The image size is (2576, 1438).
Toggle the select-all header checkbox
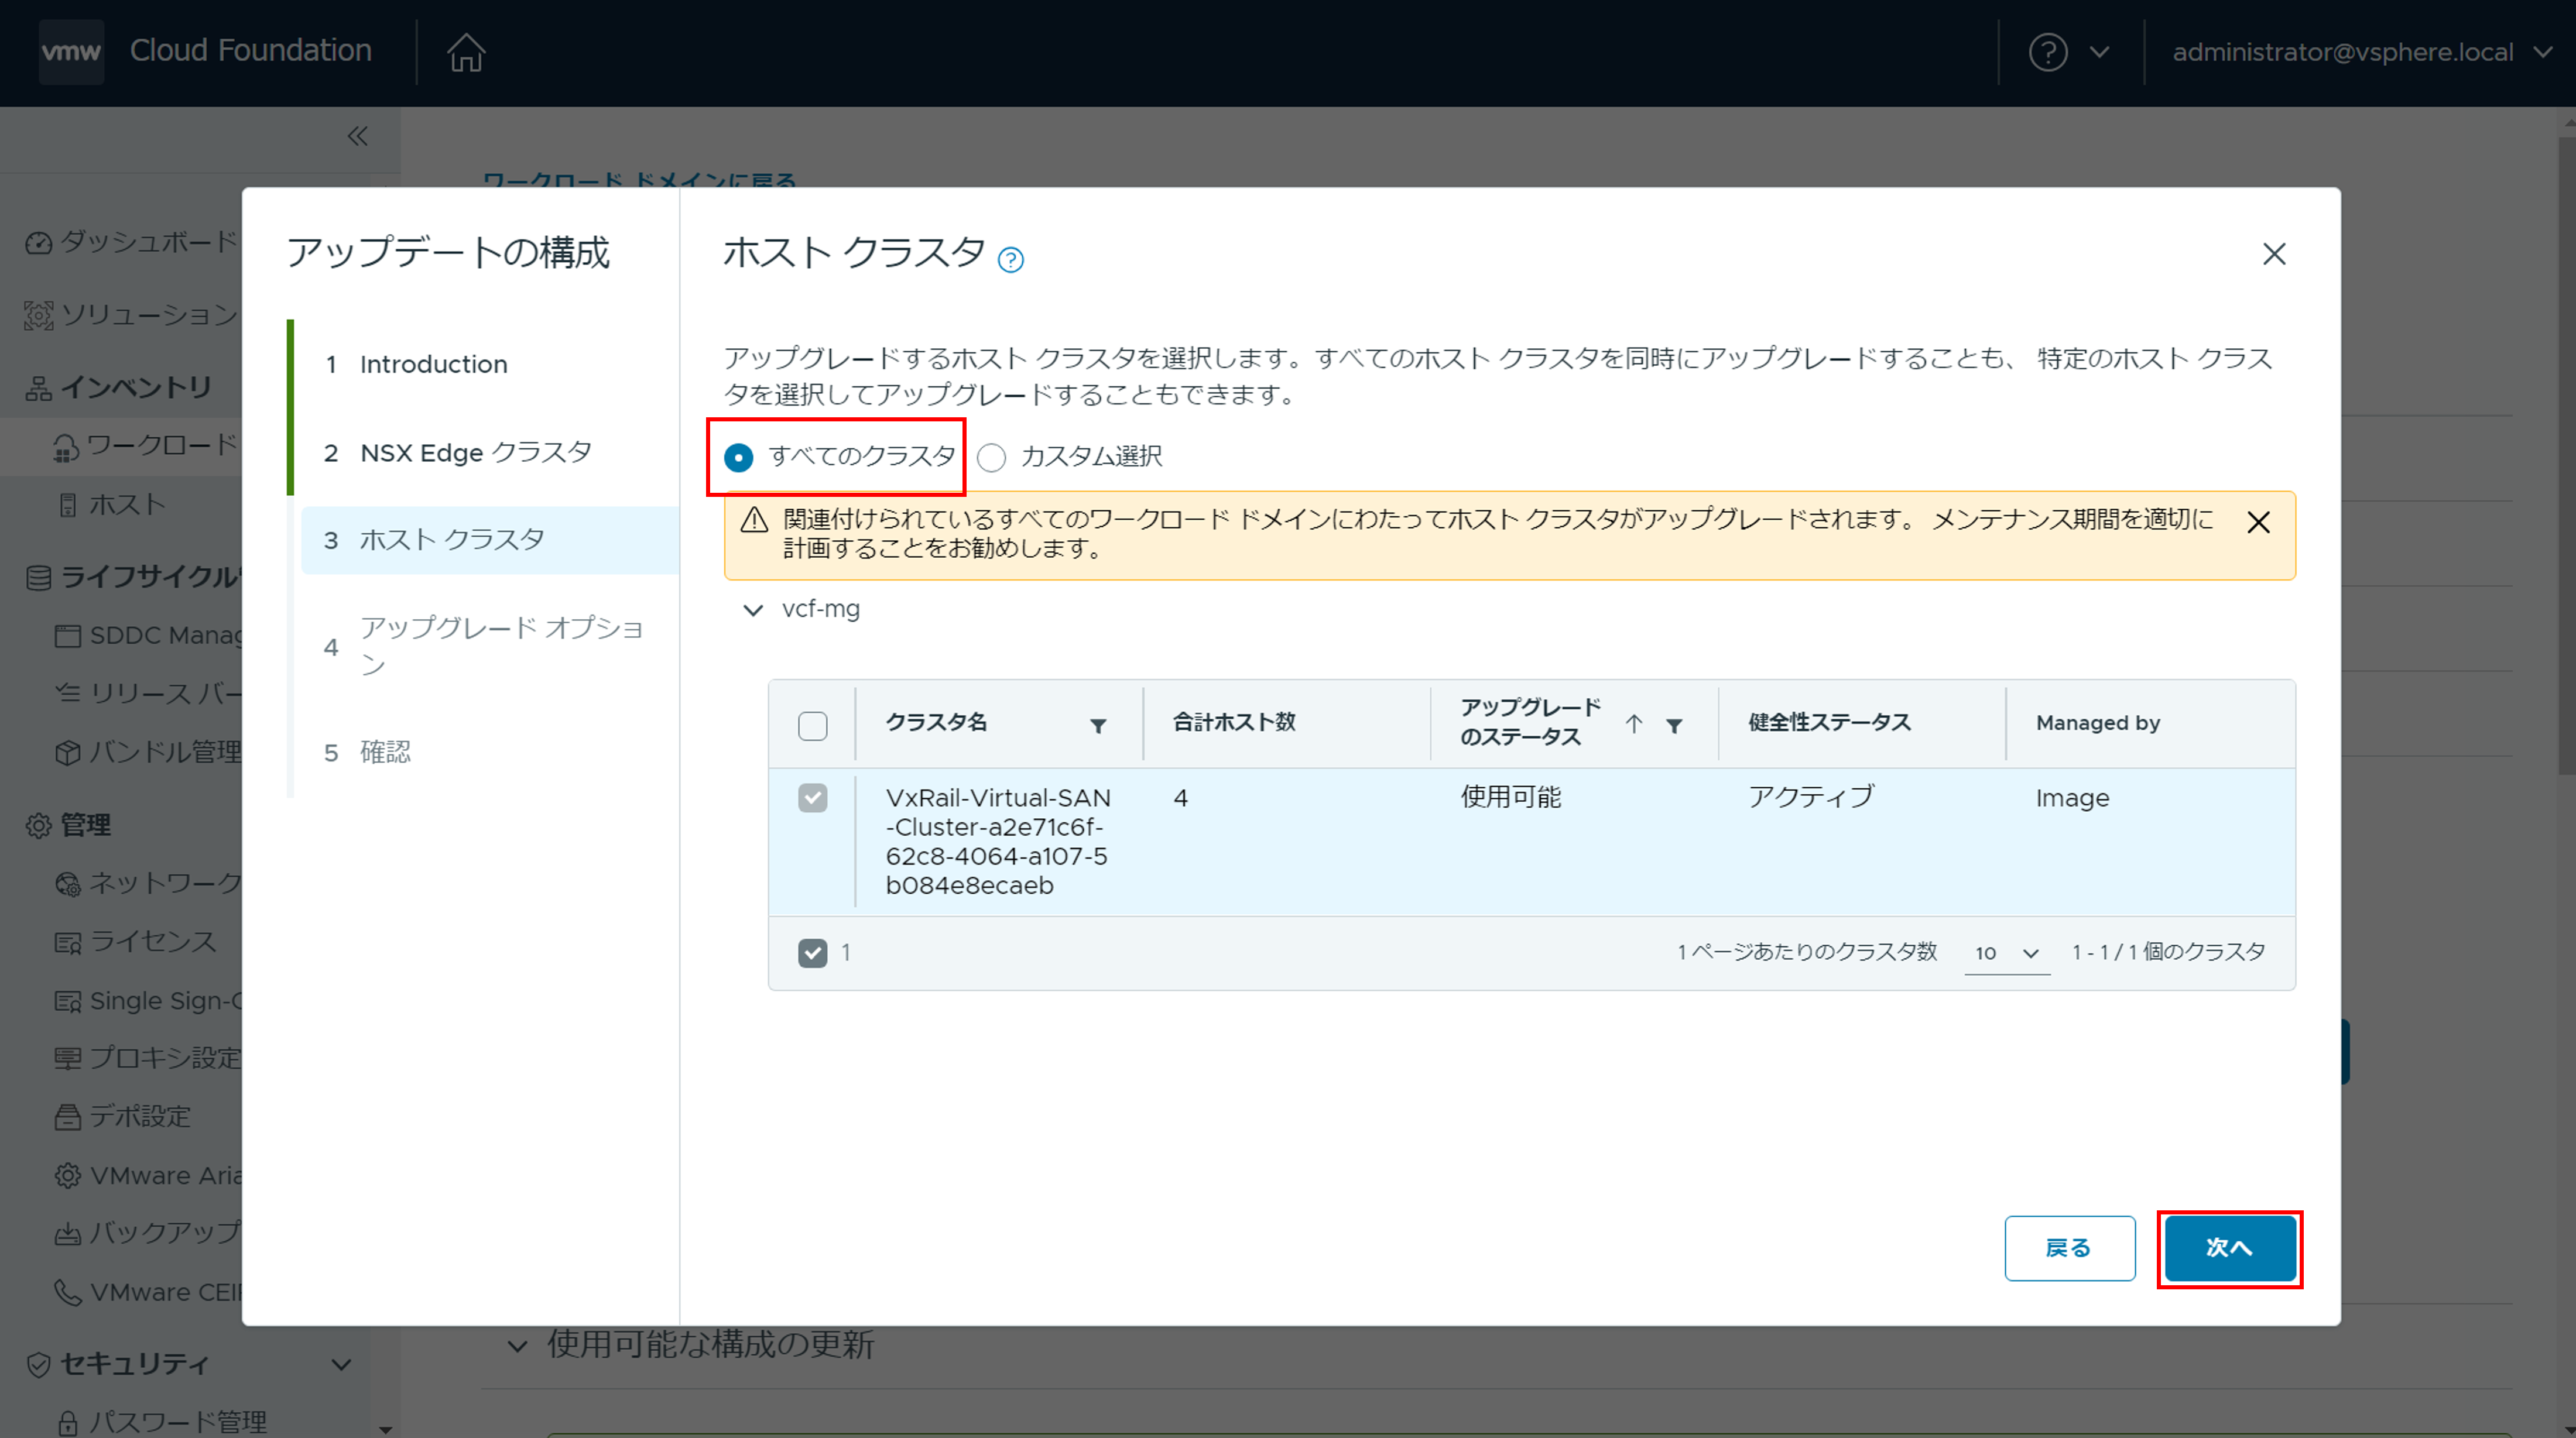click(813, 726)
